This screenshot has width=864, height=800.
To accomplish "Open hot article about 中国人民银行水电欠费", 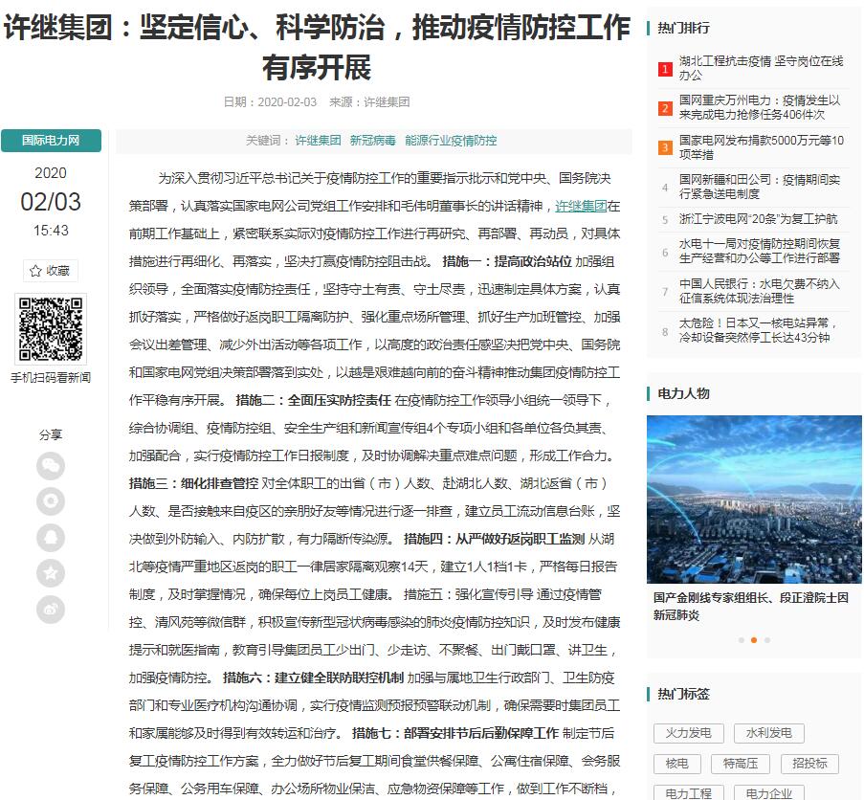I will [760, 291].
